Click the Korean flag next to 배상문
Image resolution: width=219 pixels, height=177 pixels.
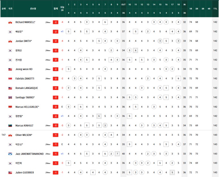point(10,32)
